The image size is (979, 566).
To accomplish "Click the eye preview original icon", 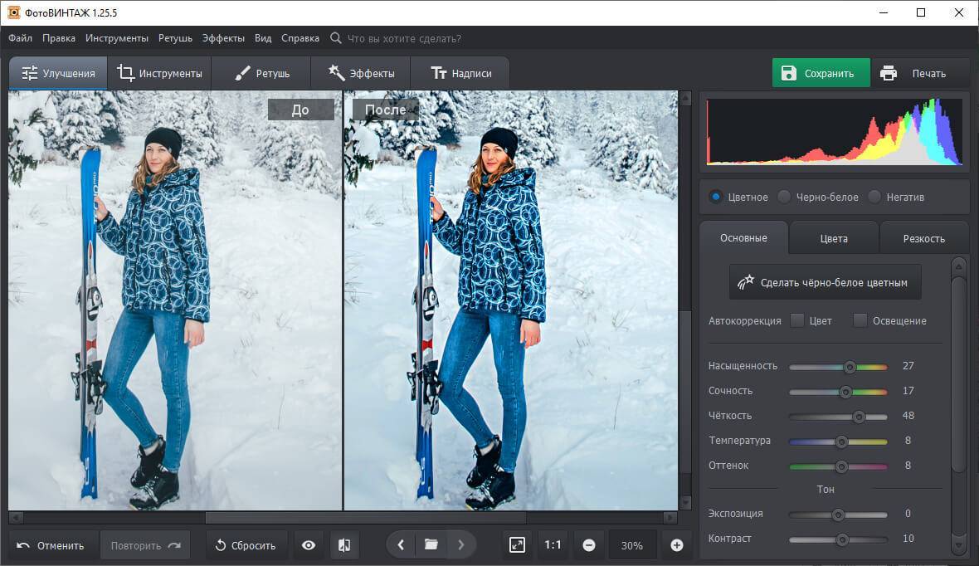I will coord(309,545).
